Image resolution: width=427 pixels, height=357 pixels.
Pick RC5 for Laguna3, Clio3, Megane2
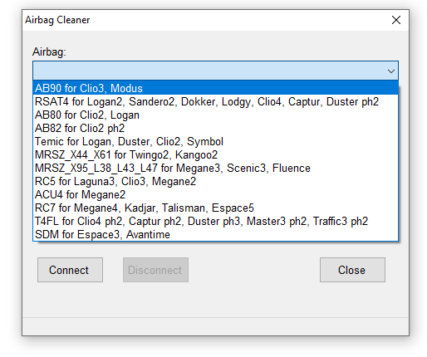pos(215,181)
